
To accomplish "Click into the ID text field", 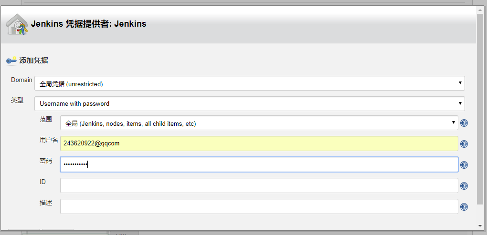I will tap(259, 185).
